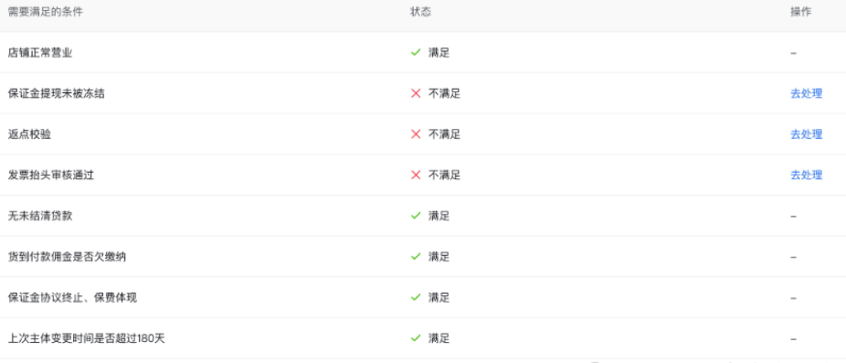The width and height of the screenshot is (846, 363).
Task: Click red X icon for 返点校验
Action: [416, 134]
